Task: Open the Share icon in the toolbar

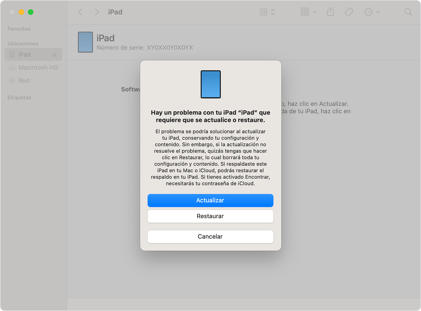Action: coord(330,11)
